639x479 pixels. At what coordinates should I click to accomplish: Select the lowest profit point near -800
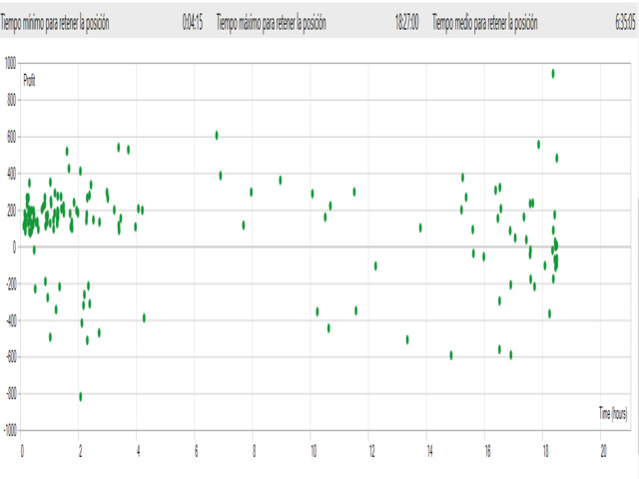click(80, 396)
